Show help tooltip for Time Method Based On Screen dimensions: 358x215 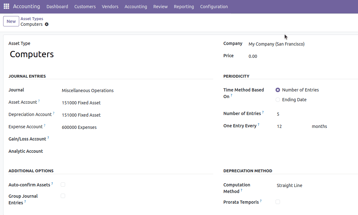[231, 95]
